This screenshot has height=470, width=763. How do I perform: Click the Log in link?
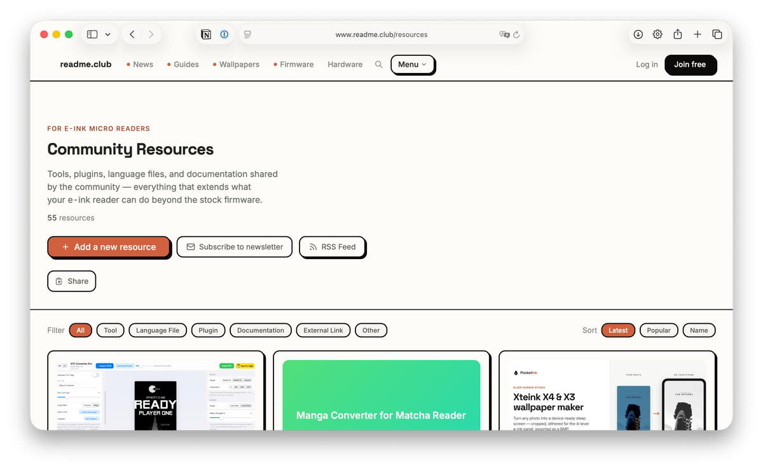coord(647,64)
